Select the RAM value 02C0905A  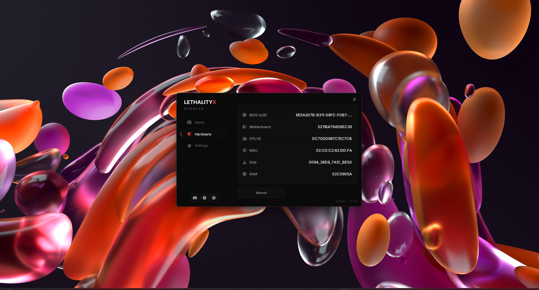click(x=342, y=174)
